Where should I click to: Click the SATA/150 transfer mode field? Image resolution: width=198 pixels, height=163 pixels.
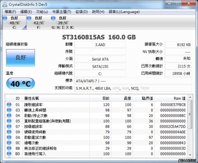[x=100, y=66]
